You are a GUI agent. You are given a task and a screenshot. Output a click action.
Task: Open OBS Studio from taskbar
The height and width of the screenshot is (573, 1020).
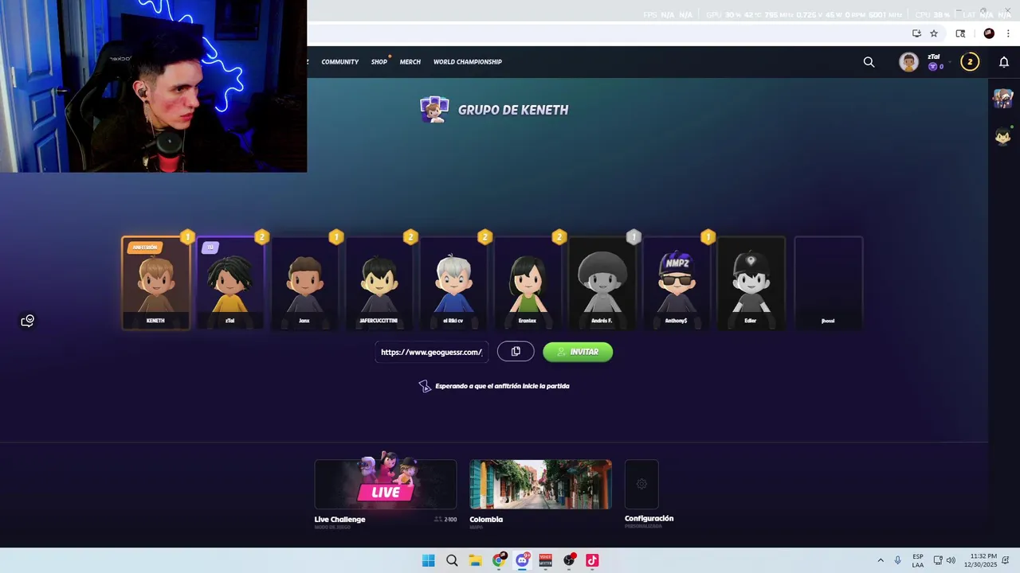click(x=569, y=560)
